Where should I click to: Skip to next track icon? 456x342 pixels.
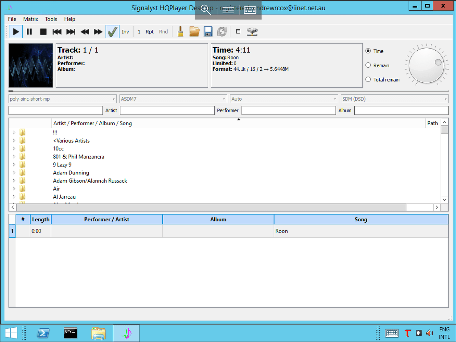click(71, 31)
